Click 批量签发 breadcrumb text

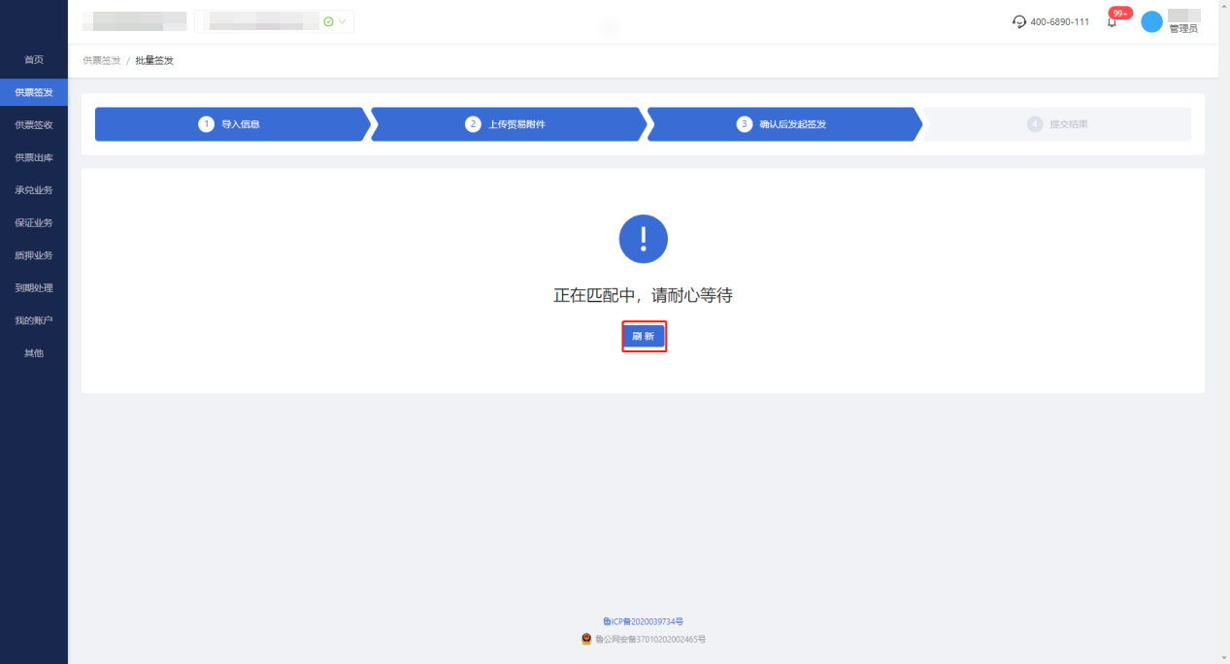(154, 60)
